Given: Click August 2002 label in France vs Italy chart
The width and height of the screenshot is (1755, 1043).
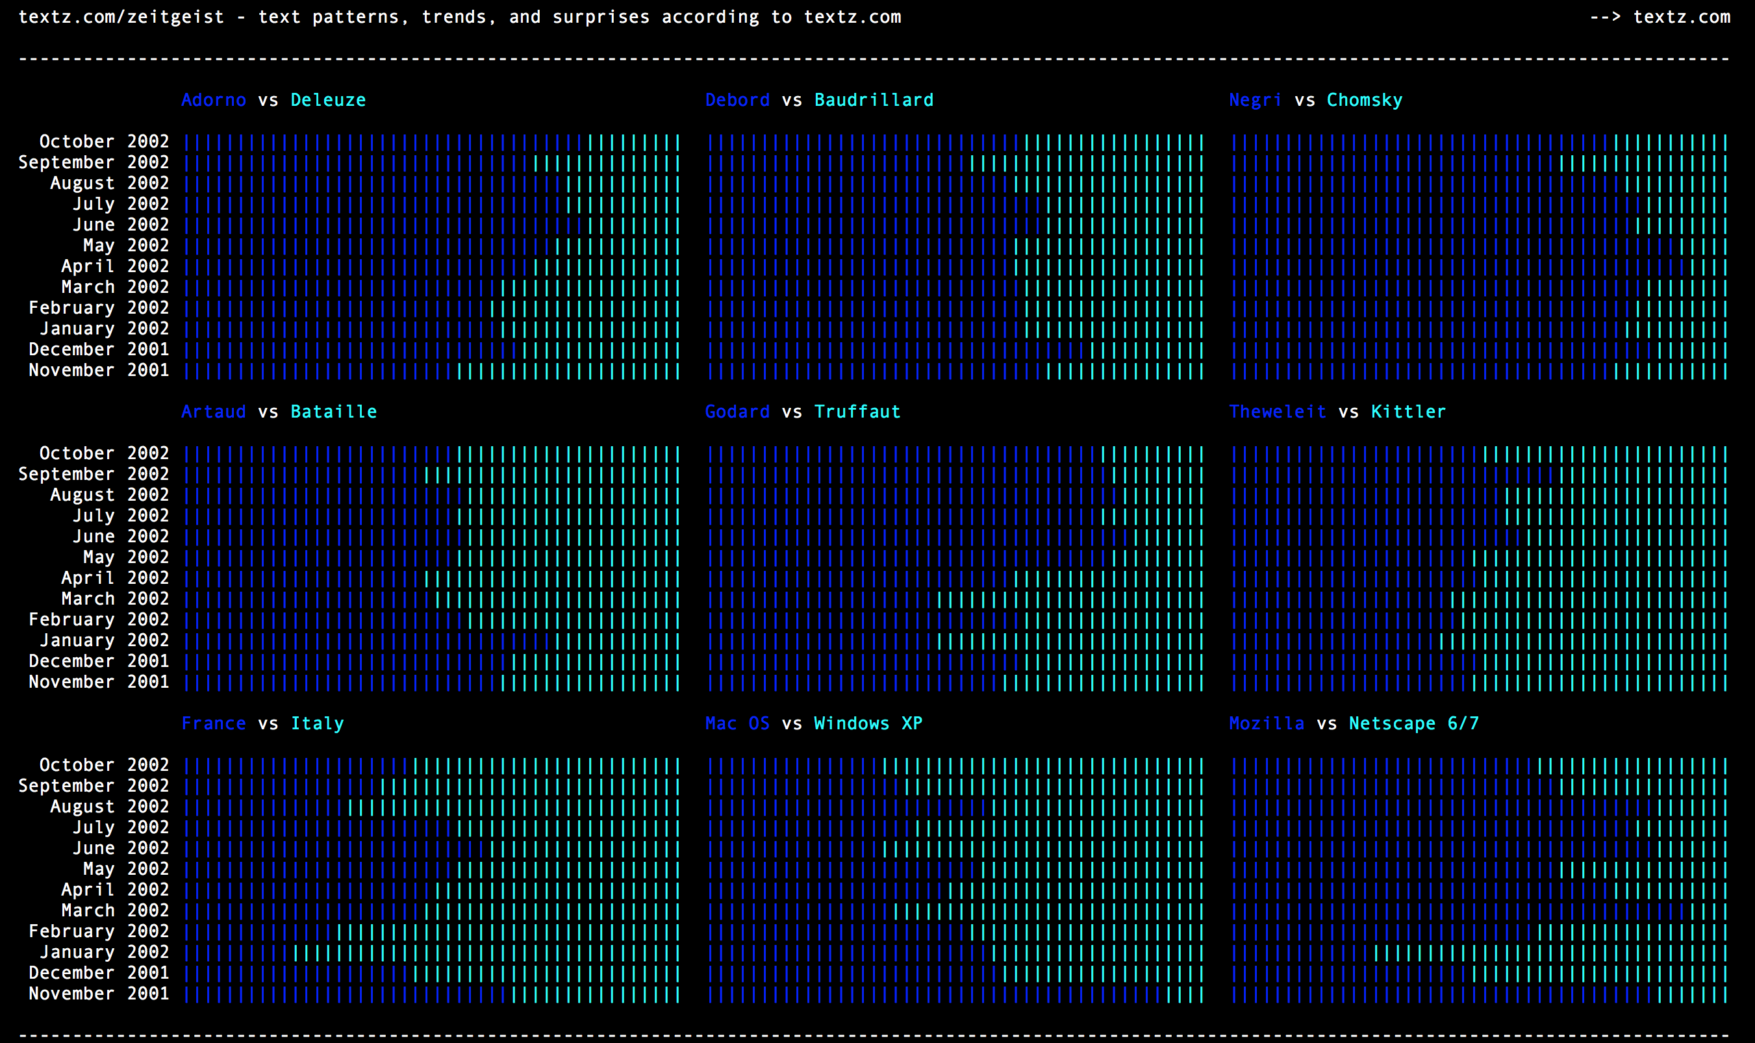Looking at the screenshot, I should click(x=110, y=806).
